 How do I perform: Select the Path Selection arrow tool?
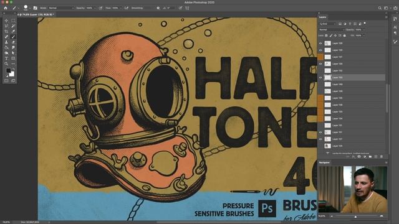tap(13, 53)
